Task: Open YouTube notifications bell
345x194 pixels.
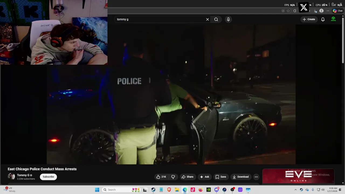Action: pos(323,19)
